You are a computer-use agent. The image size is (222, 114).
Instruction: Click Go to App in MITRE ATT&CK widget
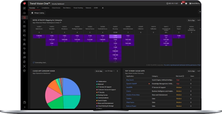pyautogui.click(x=191, y=20)
